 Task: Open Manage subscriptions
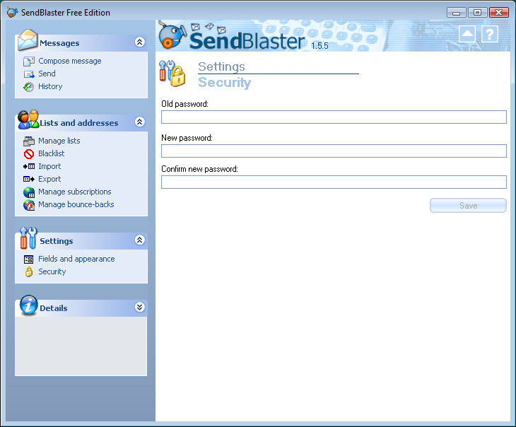pyautogui.click(x=75, y=192)
